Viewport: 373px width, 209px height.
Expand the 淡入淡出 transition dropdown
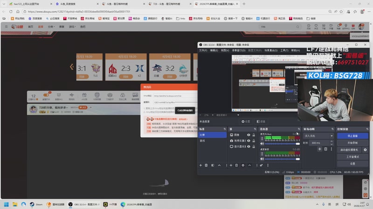[x=332, y=136]
